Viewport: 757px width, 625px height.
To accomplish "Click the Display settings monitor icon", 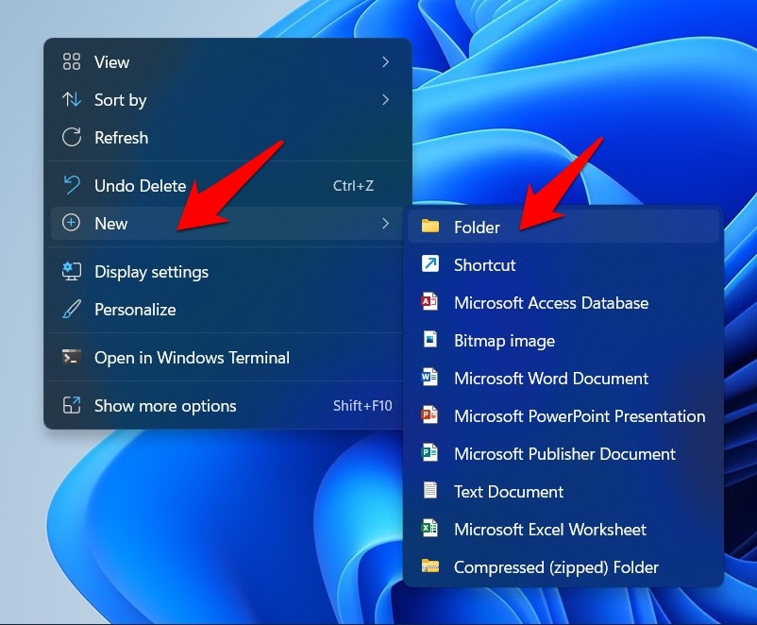I will (73, 272).
